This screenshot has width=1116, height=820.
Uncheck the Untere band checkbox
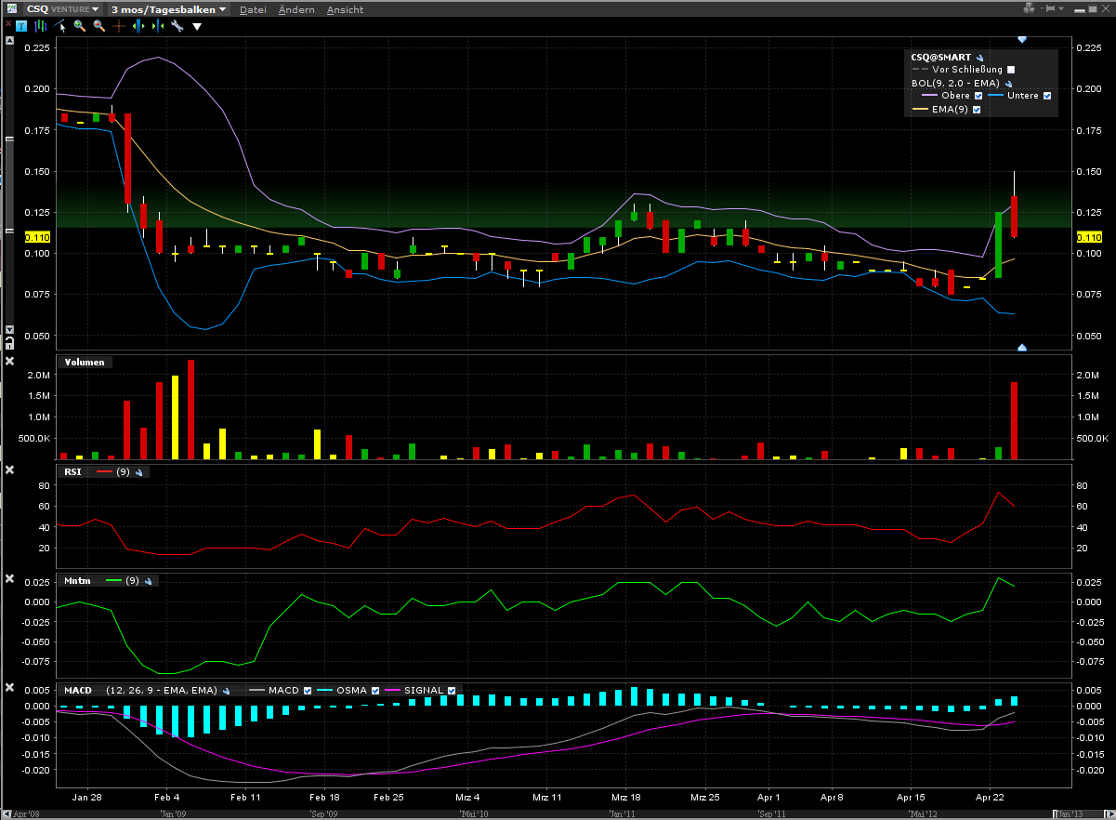(x=1047, y=96)
